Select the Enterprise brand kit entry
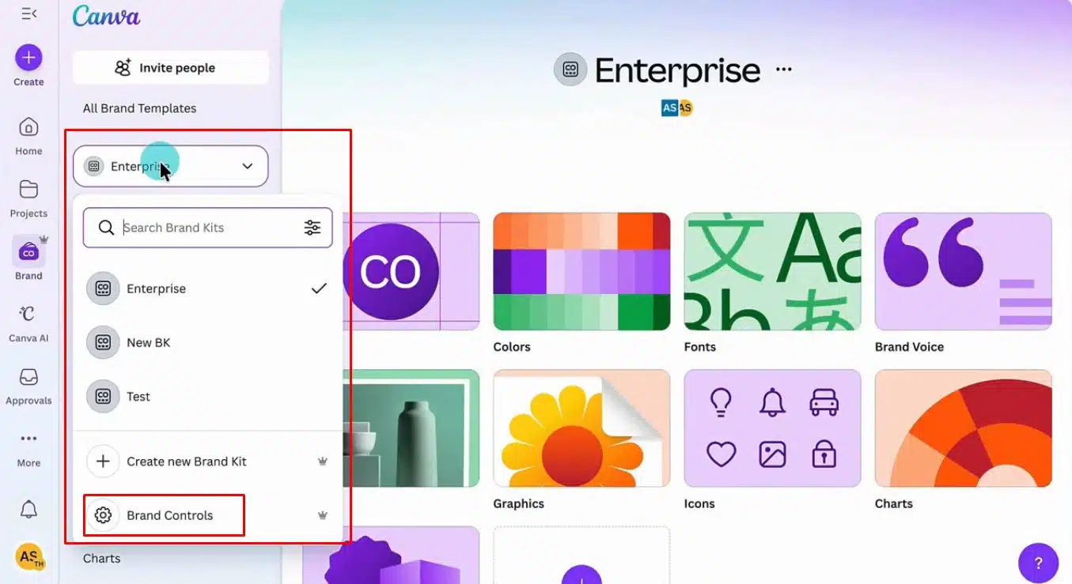The width and height of the screenshot is (1072, 584). (207, 288)
